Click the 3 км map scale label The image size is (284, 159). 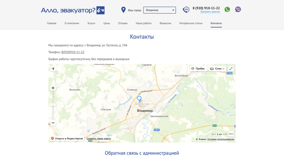tap(219, 134)
